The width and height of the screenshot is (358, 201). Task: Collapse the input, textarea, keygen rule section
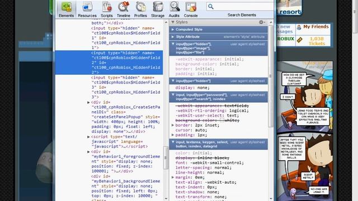(173, 142)
